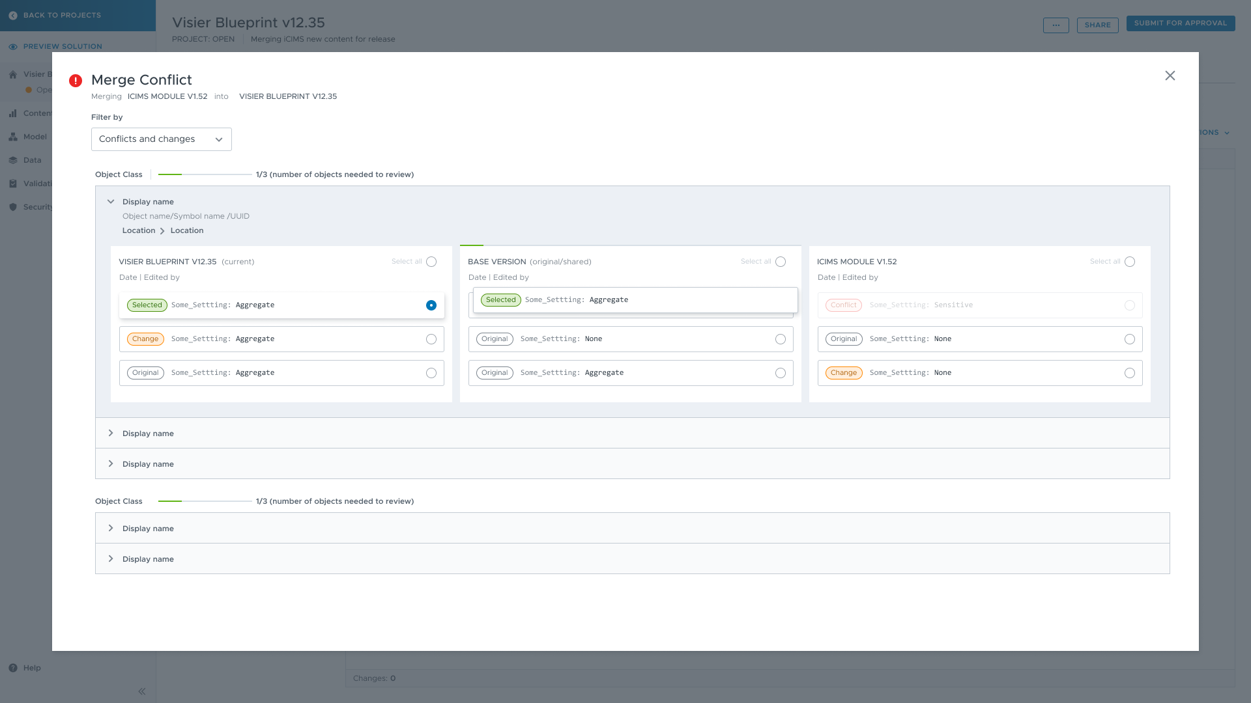
Task: Toggle Select all for ICIMS Module V1.52
Action: [x=1129, y=262]
